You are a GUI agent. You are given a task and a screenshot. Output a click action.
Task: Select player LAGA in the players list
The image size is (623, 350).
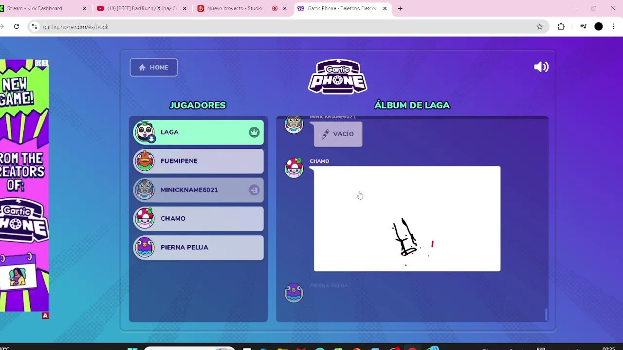tap(199, 132)
